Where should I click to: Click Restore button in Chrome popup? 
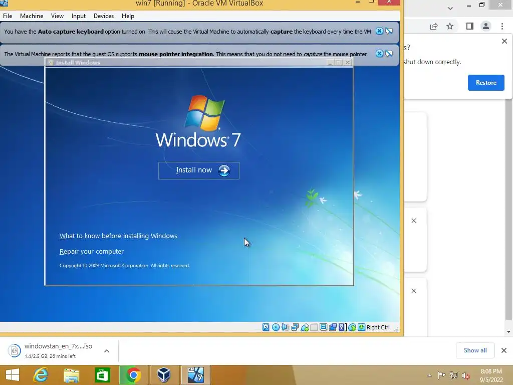pyautogui.click(x=486, y=83)
